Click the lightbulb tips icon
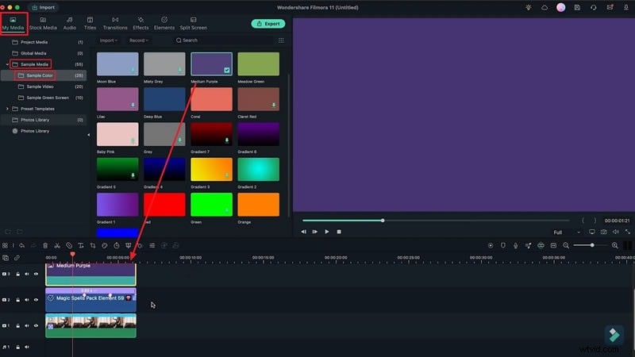Viewport: 635px width, 357px height. 529,7
